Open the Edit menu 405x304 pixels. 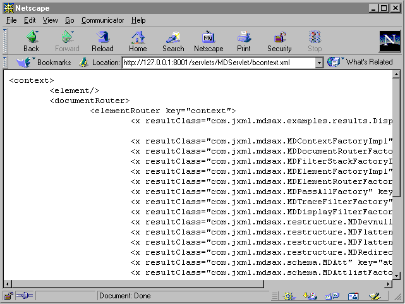point(30,20)
